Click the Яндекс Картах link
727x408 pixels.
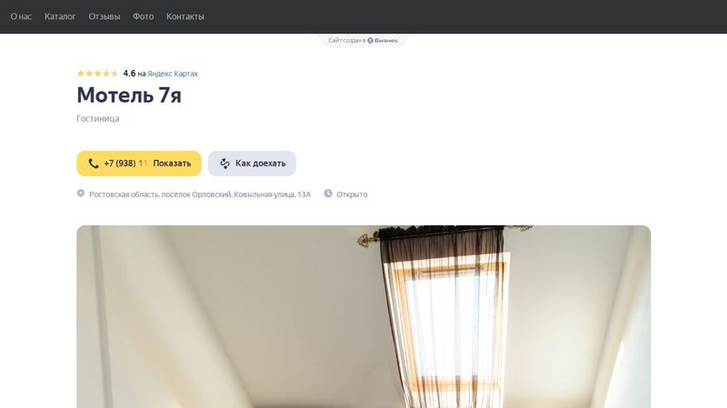tap(173, 74)
